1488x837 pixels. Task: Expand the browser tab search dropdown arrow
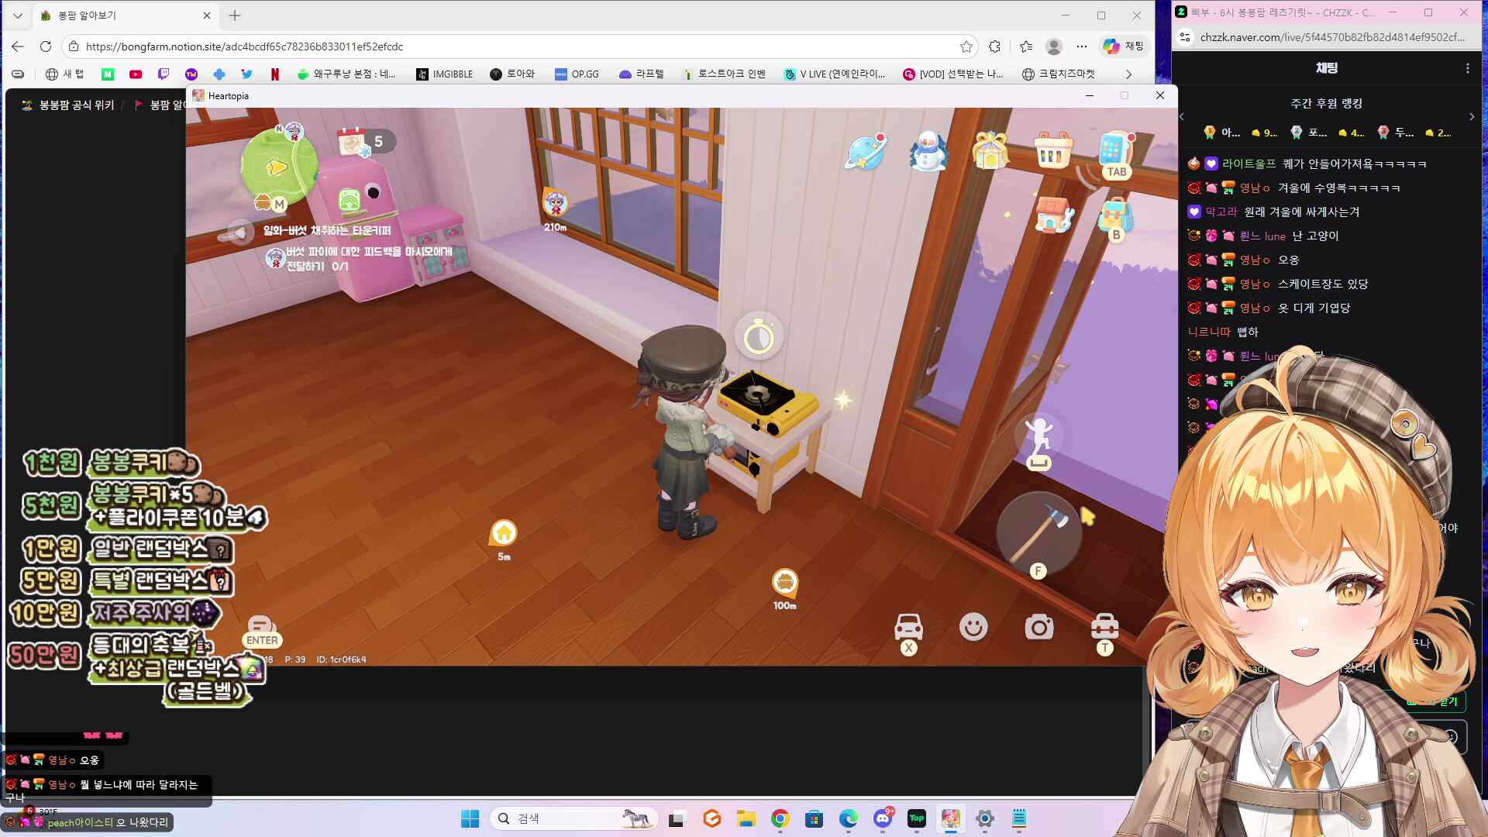17,15
